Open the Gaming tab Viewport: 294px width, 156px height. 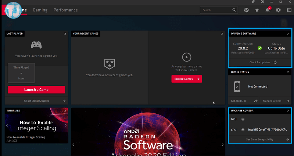[40, 10]
